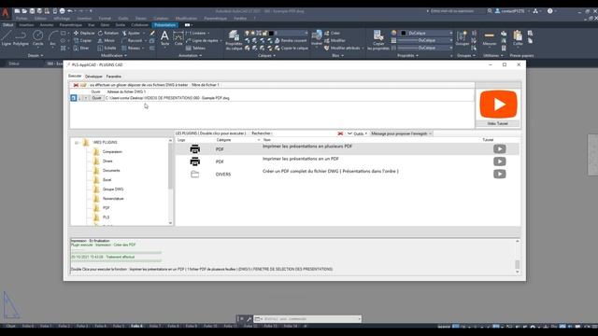
Task: Expand the Dessin ribbon panel
Action: pos(36,56)
